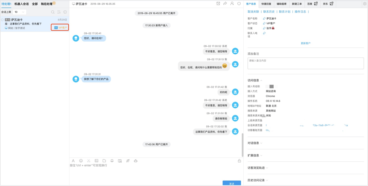368x186 pixels.
Task: Expand the 访客浏览轨迹 section
Action: tap(258, 168)
